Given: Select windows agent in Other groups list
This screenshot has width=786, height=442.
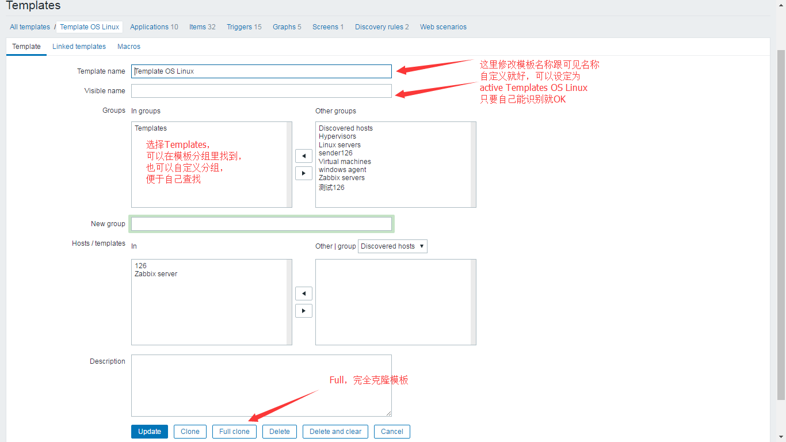Looking at the screenshot, I should tap(342, 170).
